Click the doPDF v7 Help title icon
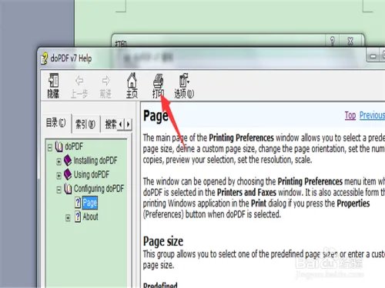Screen dimensions: 385x288 (45, 58)
